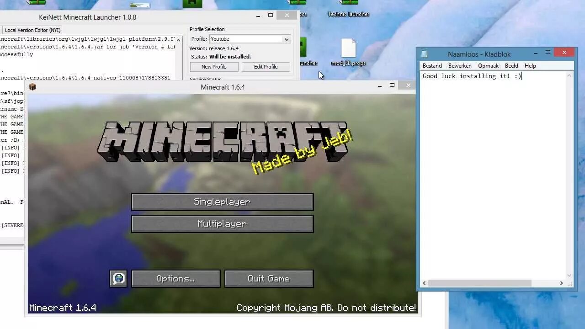The width and height of the screenshot is (585, 329).
Task: Click Kladblok vertical scroll up arrow
Action: tap(569, 75)
